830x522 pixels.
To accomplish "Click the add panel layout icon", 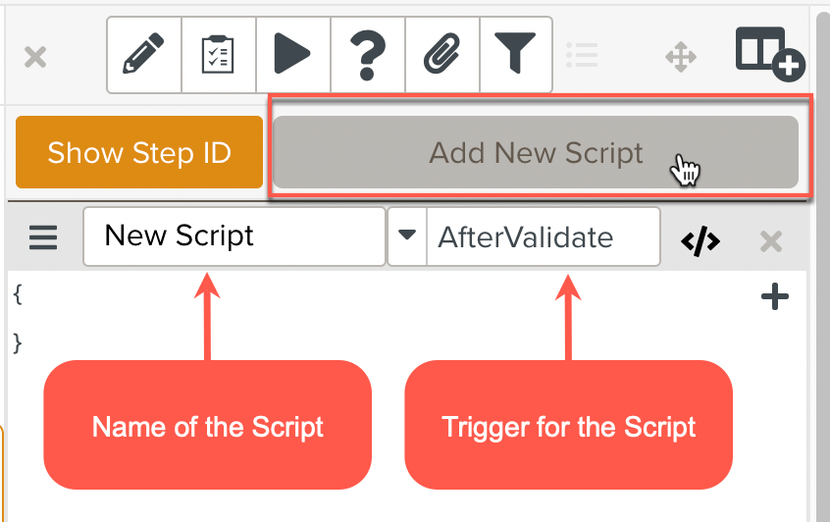I will point(769,54).
